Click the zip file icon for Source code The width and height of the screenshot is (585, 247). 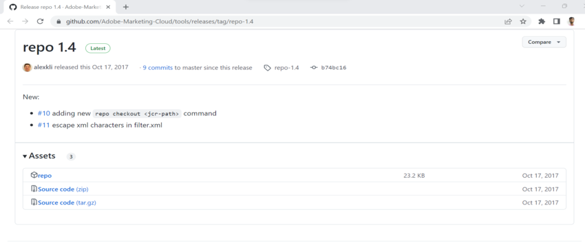(x=34, y=189)
